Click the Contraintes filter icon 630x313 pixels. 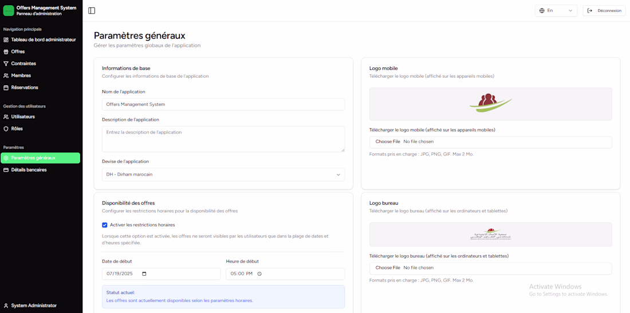[6, 64]
